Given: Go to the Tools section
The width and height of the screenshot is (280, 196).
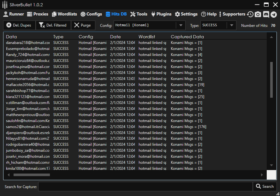Looking at the screenshot, I should [x=139, y=14].
